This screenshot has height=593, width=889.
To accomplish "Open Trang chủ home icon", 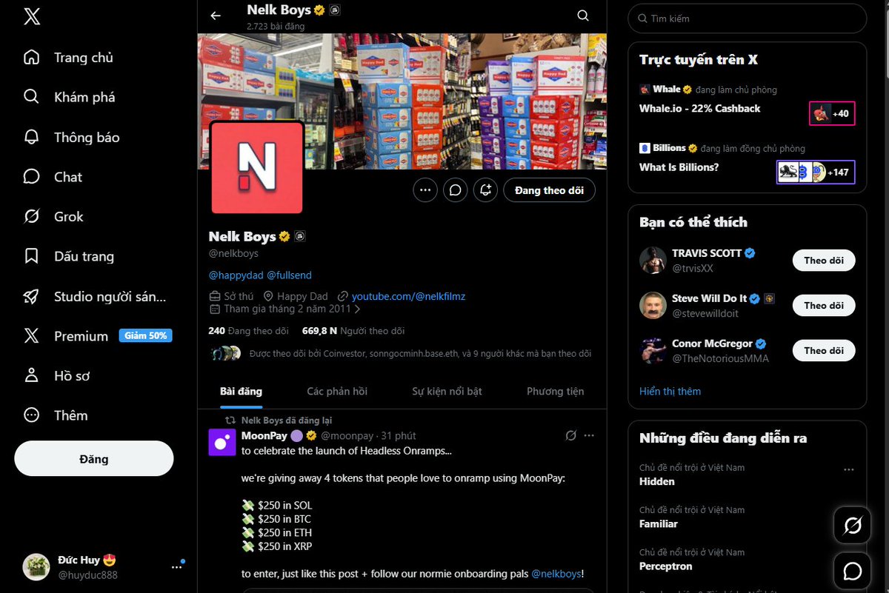I will click(x=31, y=57).
